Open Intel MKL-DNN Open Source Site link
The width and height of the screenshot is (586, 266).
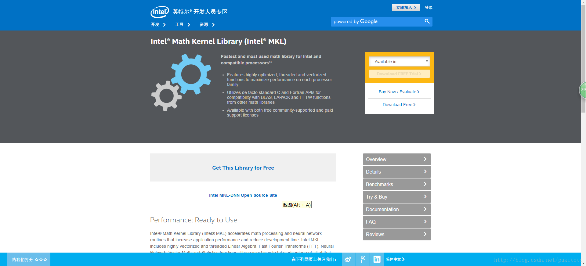point(243,195)
